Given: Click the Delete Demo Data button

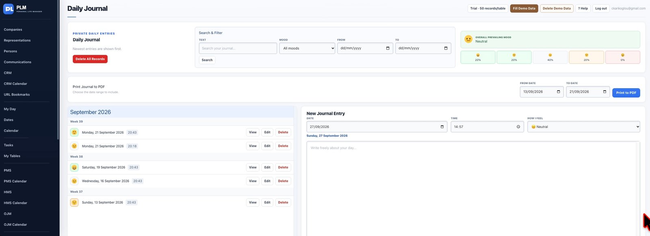Looking at the screenshot, I should (x=557, y=8).
